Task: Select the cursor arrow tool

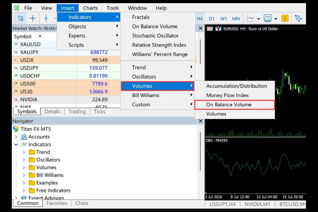Action: click(x=20, y=18)
